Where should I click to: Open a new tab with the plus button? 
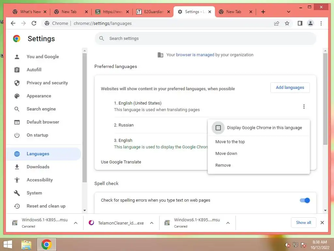pyautogui.click(x=263, y=12)
